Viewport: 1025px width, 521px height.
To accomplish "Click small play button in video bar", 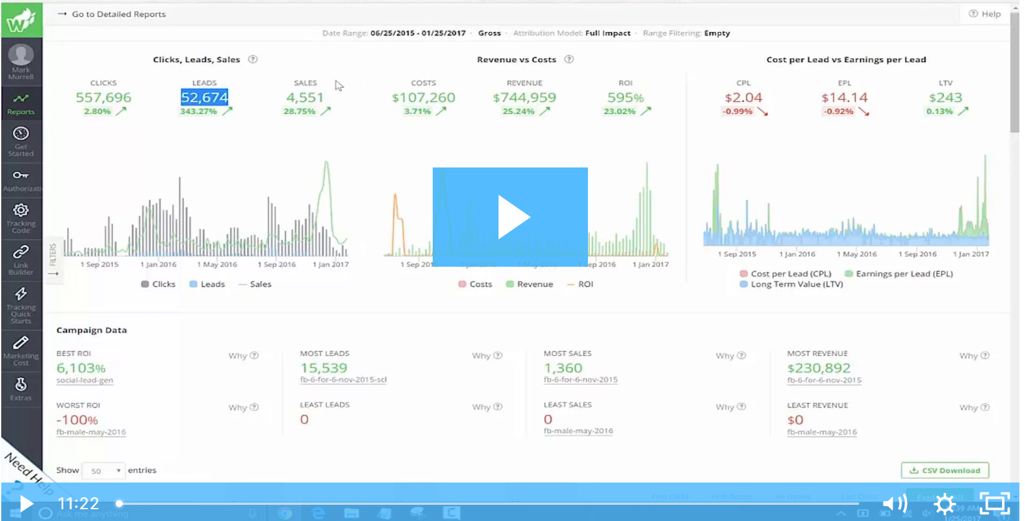I will tap(26, 503).
